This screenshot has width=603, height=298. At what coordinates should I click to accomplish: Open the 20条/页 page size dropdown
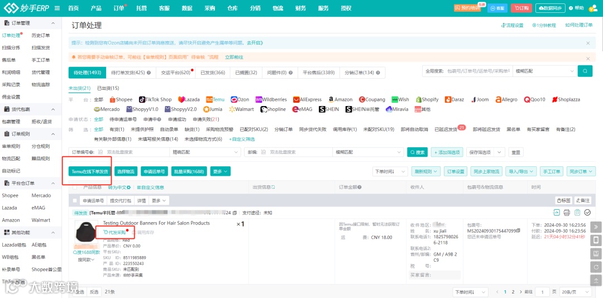[x=575, y=292]
